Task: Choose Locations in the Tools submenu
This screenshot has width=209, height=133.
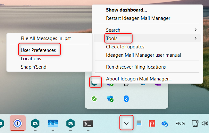Action: click(31, 59)
